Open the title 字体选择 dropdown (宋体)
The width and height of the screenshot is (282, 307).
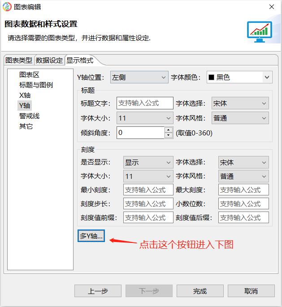pos(240,103)
